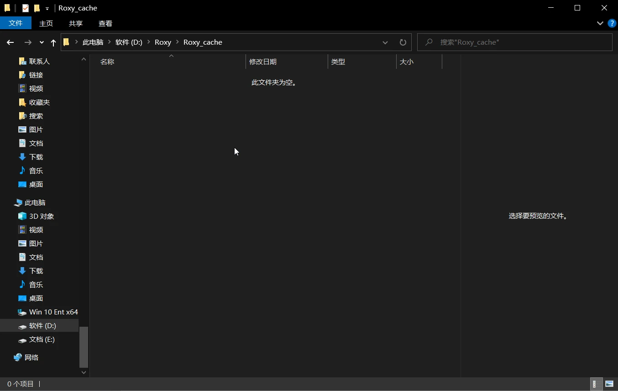Sort by 修改日期 column header

(263, 62)
